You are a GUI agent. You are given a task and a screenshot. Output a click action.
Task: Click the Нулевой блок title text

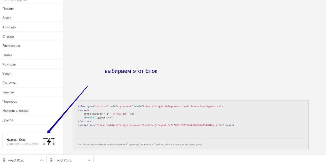point(16,140)
